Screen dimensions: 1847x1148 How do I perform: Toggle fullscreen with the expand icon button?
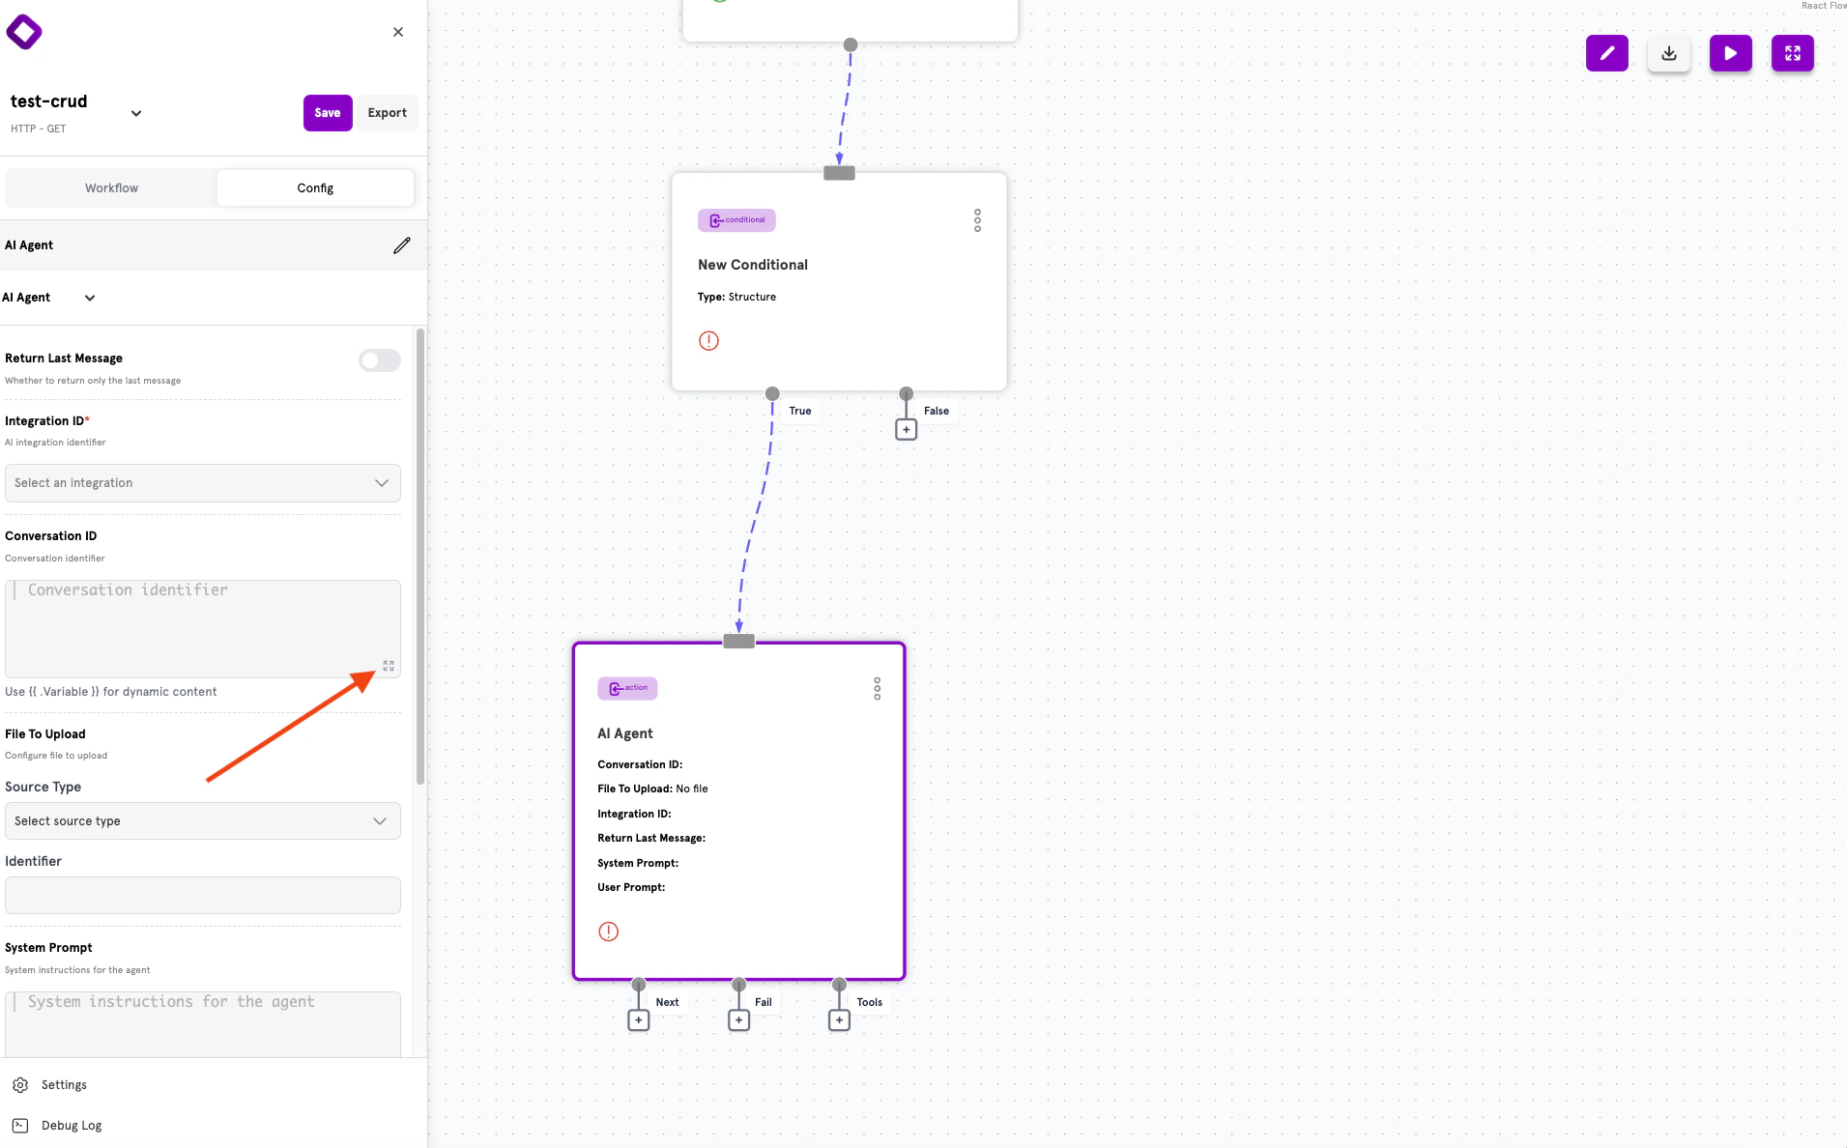pos(1793,53)
